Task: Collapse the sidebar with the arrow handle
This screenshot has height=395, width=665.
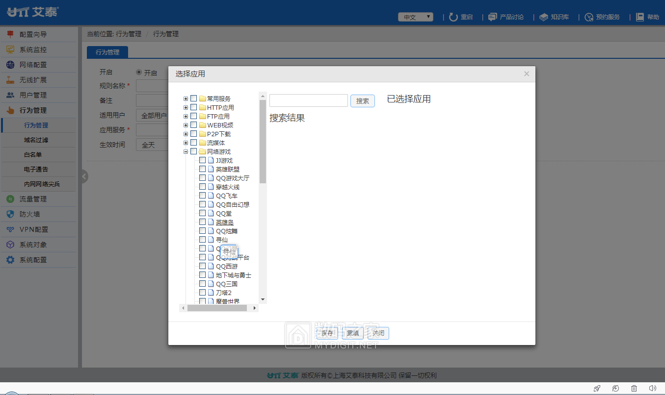Action: (x=84, y=176)
